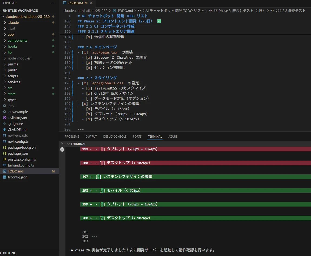Click the diamond icon of .gitignore
Image resolution: width=311 pixels, height=256 pixels.
(4, 124)
